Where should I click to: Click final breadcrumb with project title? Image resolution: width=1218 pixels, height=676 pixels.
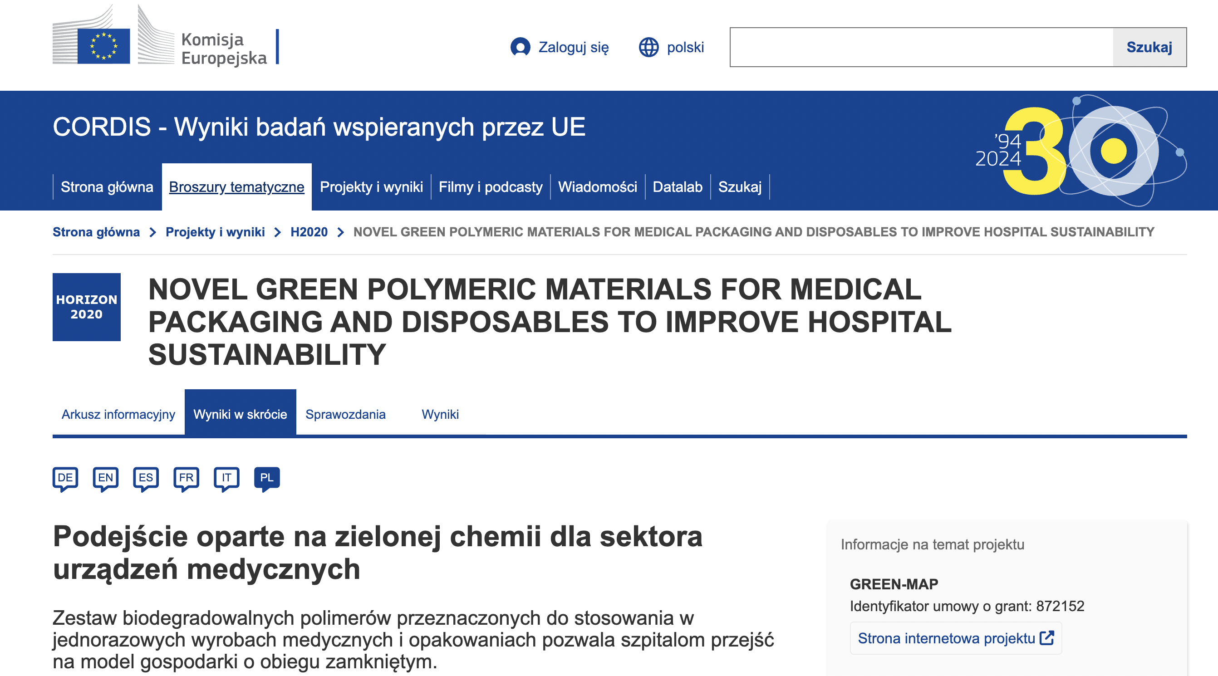pyautogui.click(x=754, y=232)
